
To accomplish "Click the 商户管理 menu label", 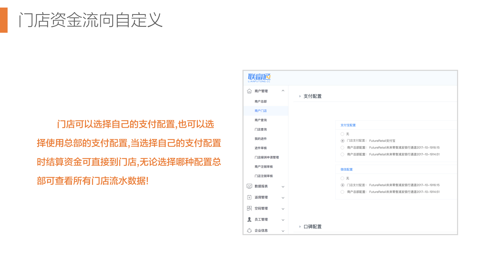I will pyautogui.click(x=261, y=91).
